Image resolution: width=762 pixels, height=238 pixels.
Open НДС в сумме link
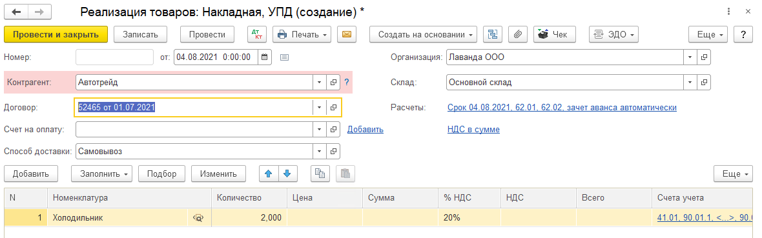pos(473,129)
